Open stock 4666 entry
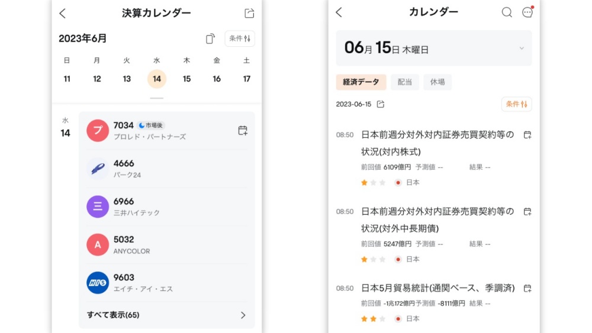Image resolution: width=592 pixels, height=333 pixels. (167, 169)
